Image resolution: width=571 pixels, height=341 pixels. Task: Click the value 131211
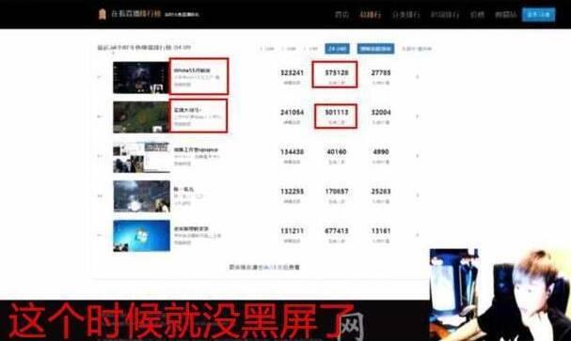(292, 231)
